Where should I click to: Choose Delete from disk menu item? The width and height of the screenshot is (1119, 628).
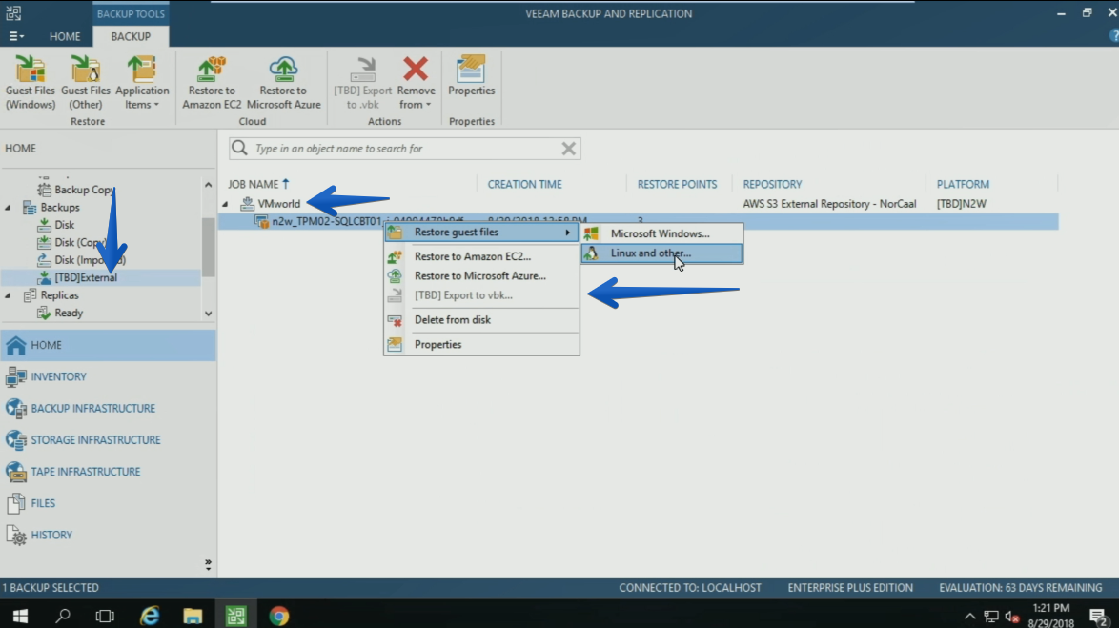tap(481, 319)
